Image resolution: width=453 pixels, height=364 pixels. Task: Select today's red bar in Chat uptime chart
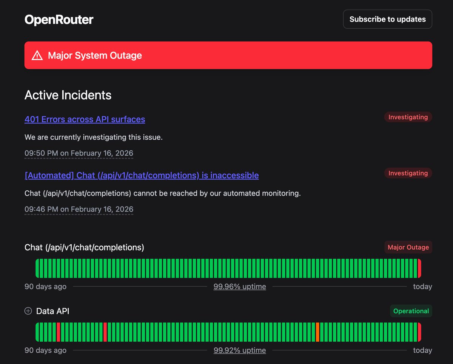[419, 268]
